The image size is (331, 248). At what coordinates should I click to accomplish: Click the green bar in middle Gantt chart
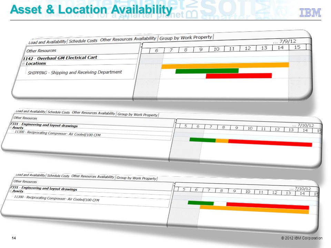tap(202, 140)
